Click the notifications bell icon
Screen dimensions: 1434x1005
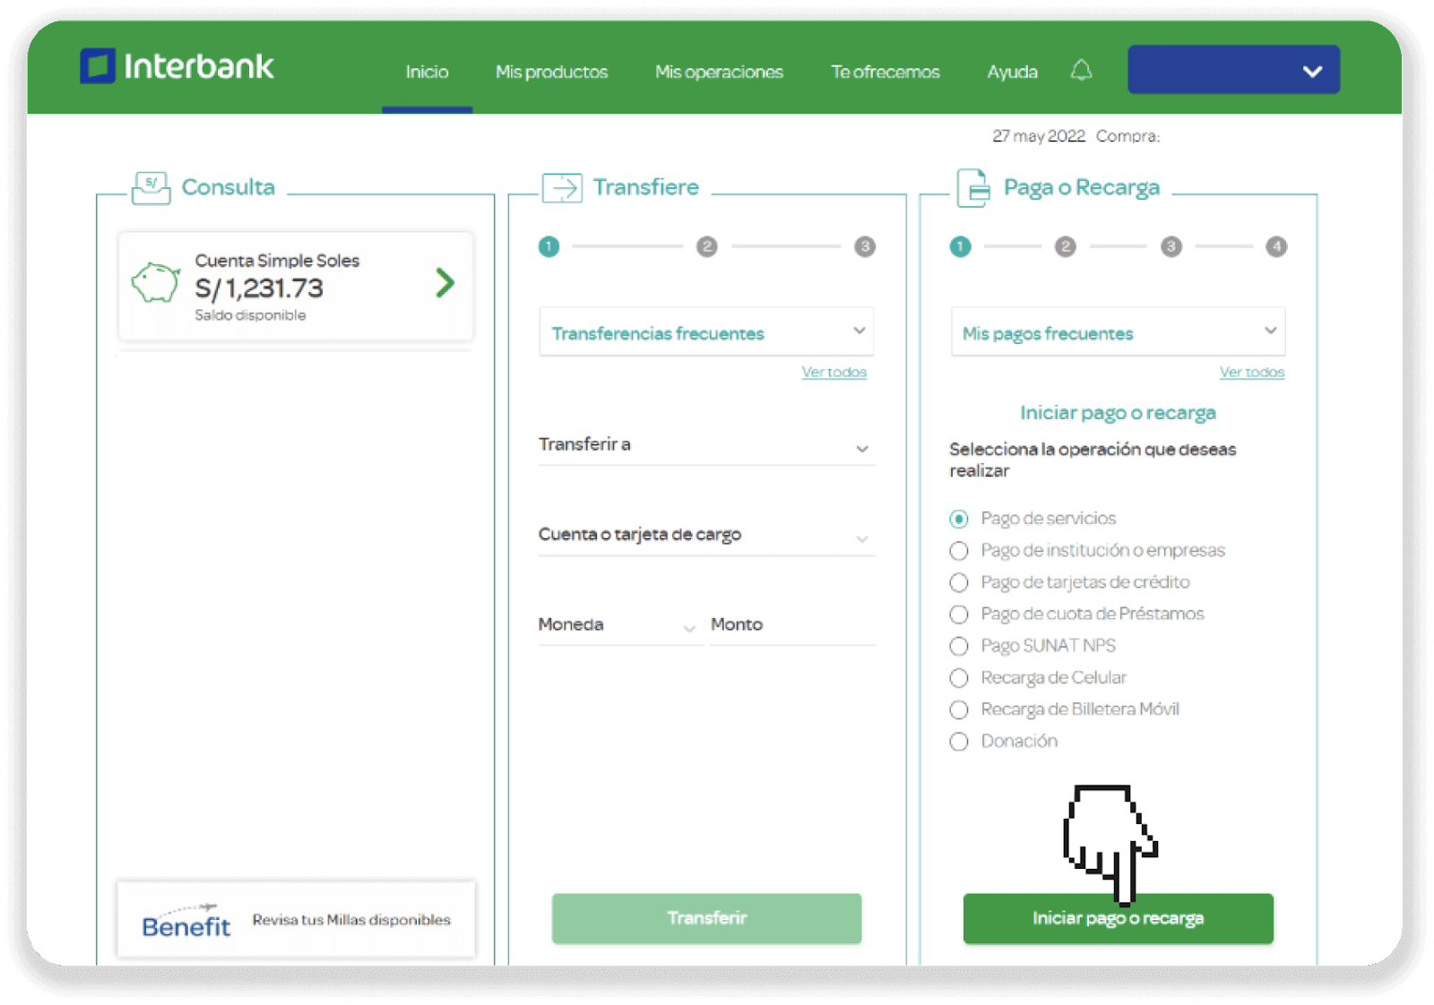(1081, 70)
